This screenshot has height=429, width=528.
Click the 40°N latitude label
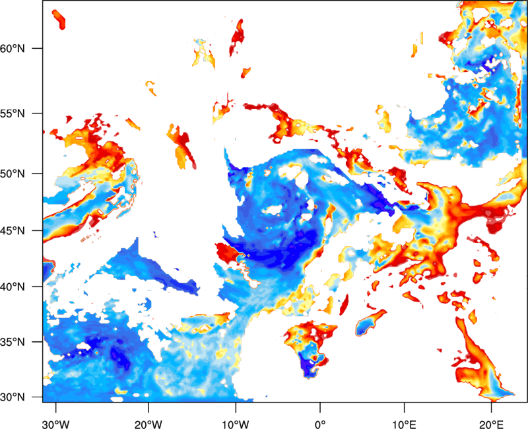[13, 287]
